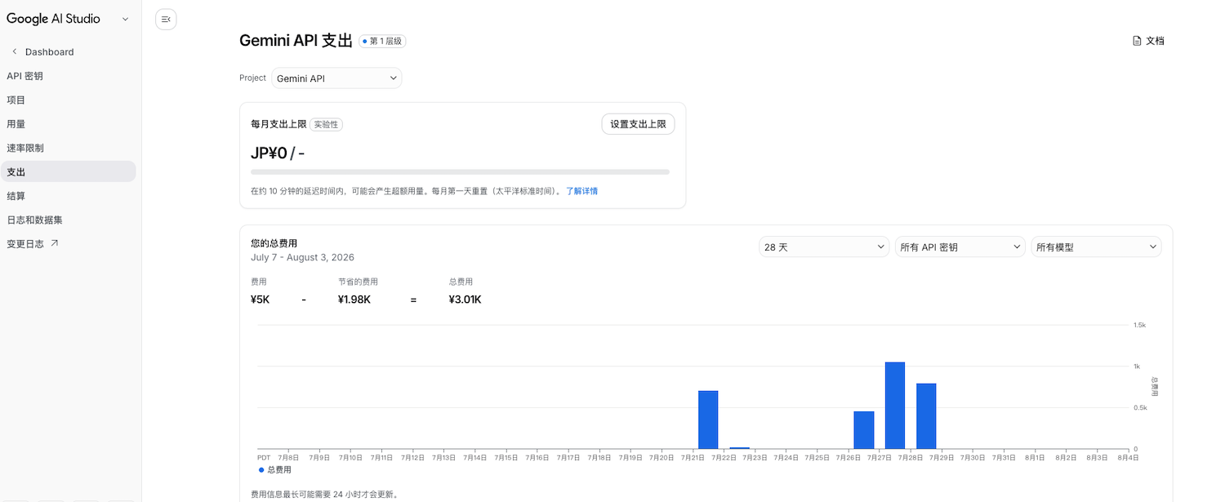Click the blue 总费用 legend dot
The image size is (1225, 502).
pyautogui.click(x=261, y=470)
